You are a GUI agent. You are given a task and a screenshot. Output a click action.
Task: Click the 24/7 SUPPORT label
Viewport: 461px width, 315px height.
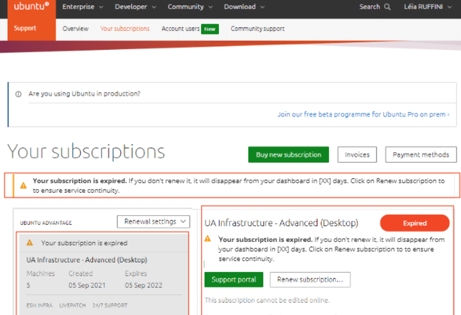110,305
